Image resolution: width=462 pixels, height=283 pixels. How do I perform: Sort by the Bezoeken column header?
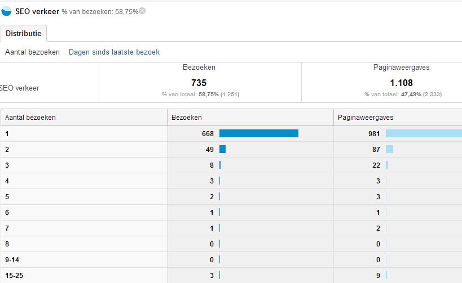pos(187,118)
